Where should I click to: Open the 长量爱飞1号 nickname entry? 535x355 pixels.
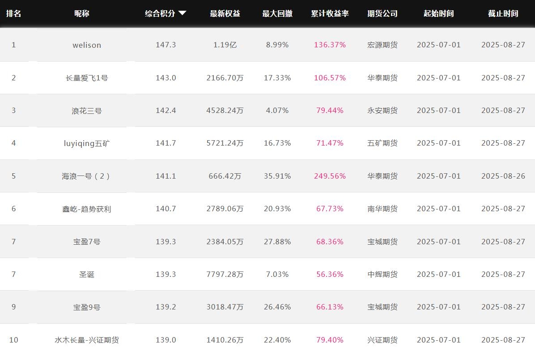pyautogui.click(x=87, y=78)
